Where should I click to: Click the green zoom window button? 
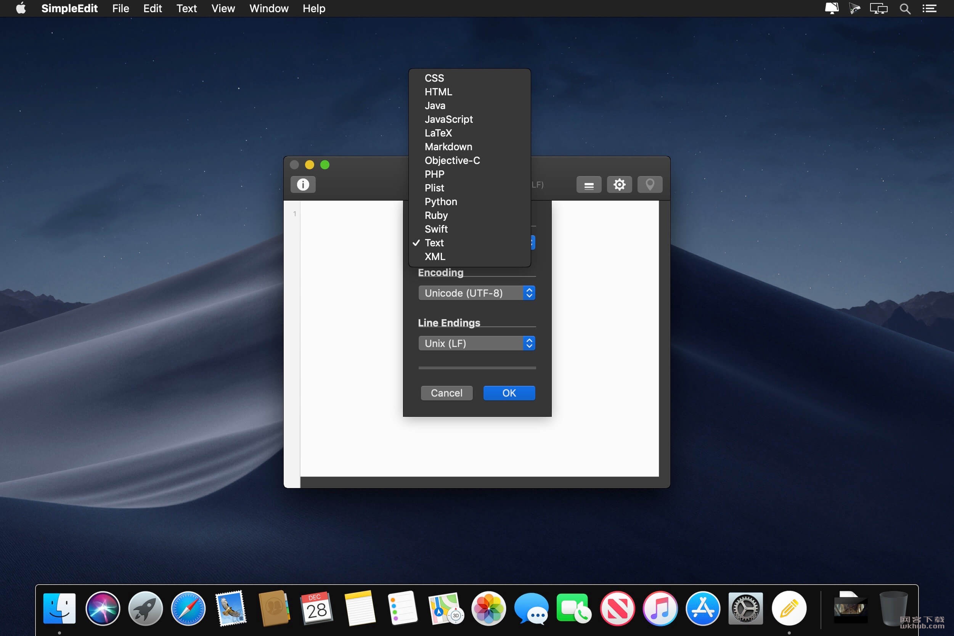coord(325,165)
